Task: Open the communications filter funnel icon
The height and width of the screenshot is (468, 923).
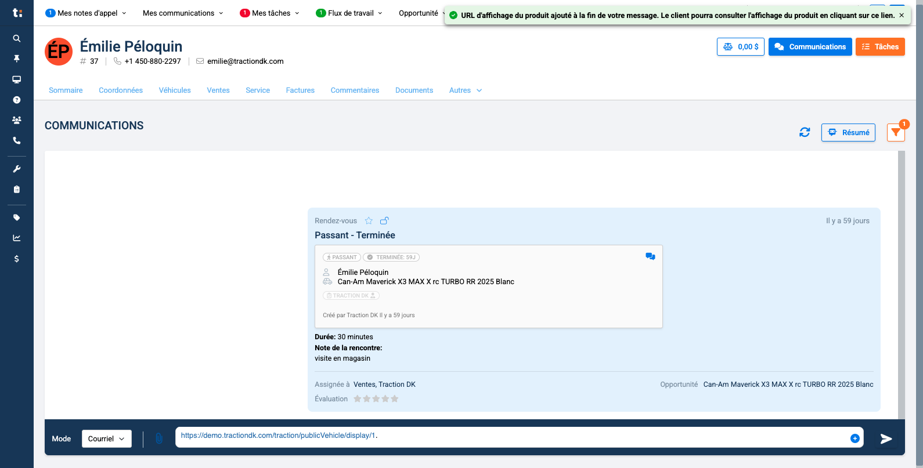Action: tap(896, 133)
